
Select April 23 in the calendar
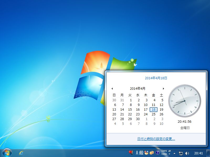(x=138, y=114)
